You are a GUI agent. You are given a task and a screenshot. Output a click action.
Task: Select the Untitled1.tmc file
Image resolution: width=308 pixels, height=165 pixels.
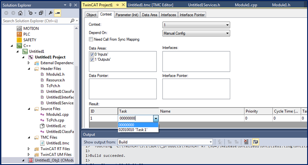57,143
